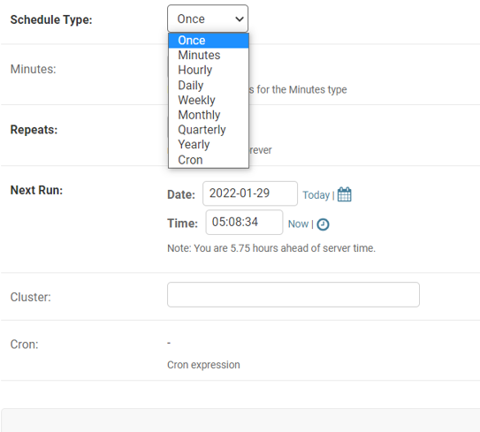Click the Minutes field label
480x432 pixels.
[33, 69]
